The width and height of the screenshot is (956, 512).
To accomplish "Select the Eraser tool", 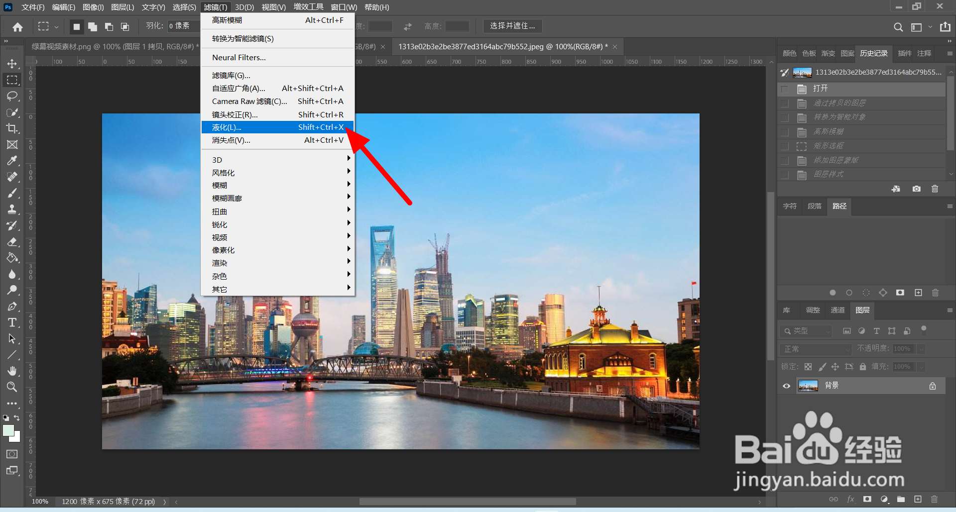I will (12, 242).
